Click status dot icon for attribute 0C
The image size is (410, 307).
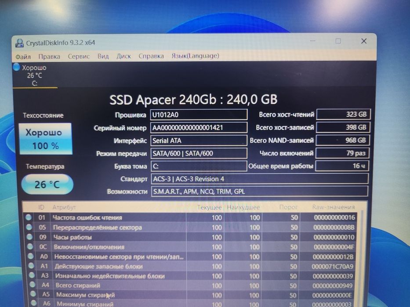tap(30, 246)
